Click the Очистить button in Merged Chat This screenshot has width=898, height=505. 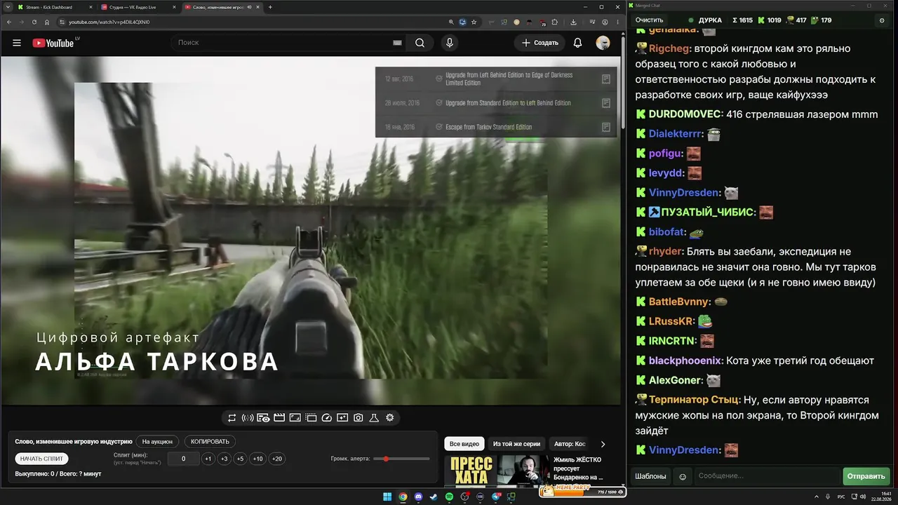649,20
